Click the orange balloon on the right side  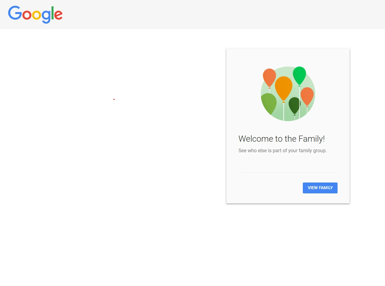tap(307, 96)
